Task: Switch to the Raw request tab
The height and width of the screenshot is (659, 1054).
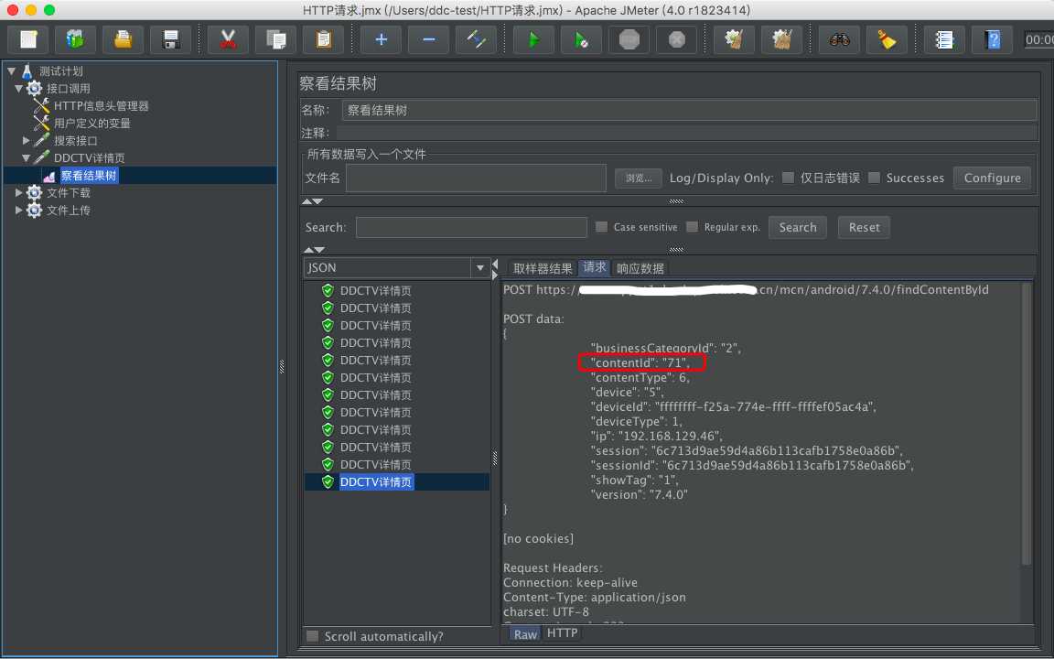Action: [x=525, y=634]
